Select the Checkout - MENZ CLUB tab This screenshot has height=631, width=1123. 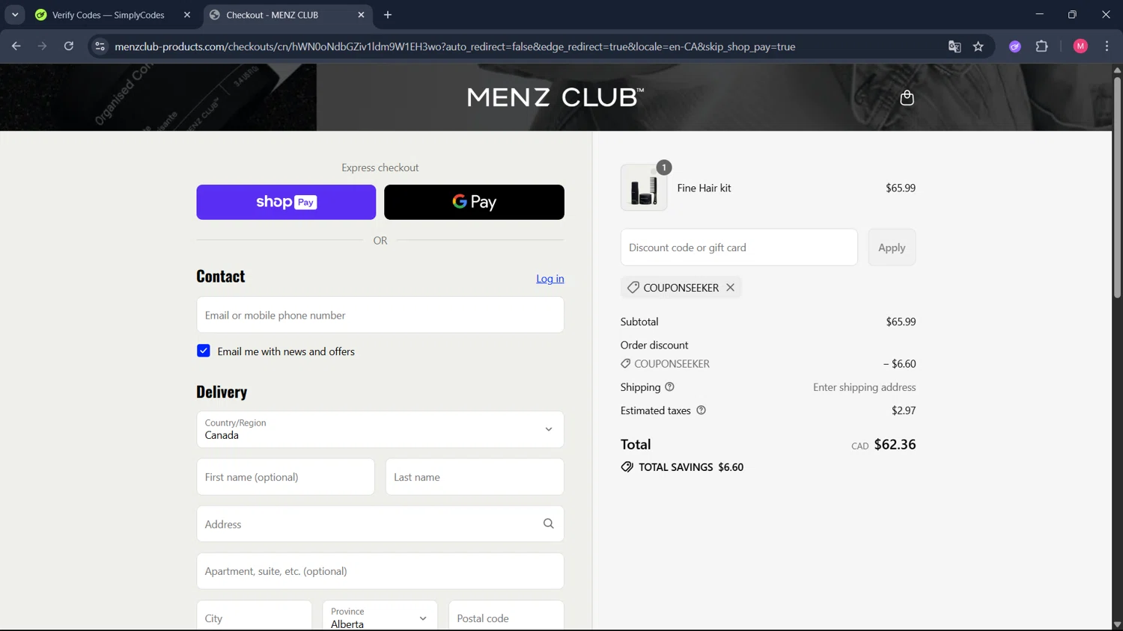pyautogui.click(x=288, y=15)
